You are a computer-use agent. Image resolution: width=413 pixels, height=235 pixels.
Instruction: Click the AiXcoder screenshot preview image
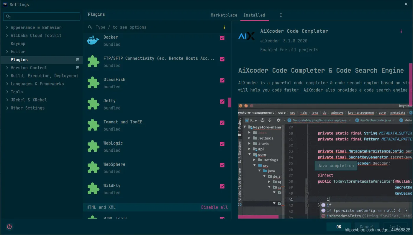point(325,161)
